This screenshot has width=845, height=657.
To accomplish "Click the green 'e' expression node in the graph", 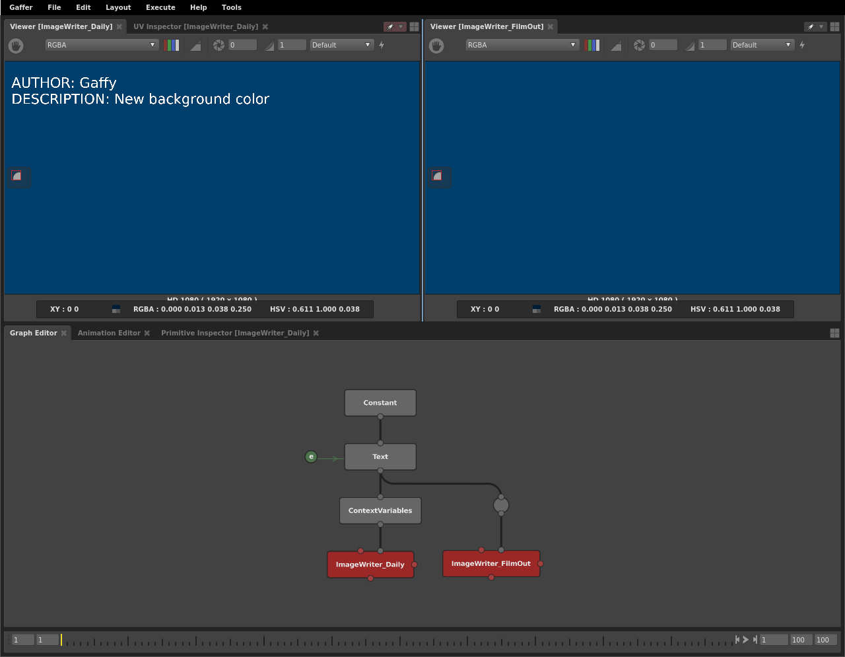I will pos(311,457).
